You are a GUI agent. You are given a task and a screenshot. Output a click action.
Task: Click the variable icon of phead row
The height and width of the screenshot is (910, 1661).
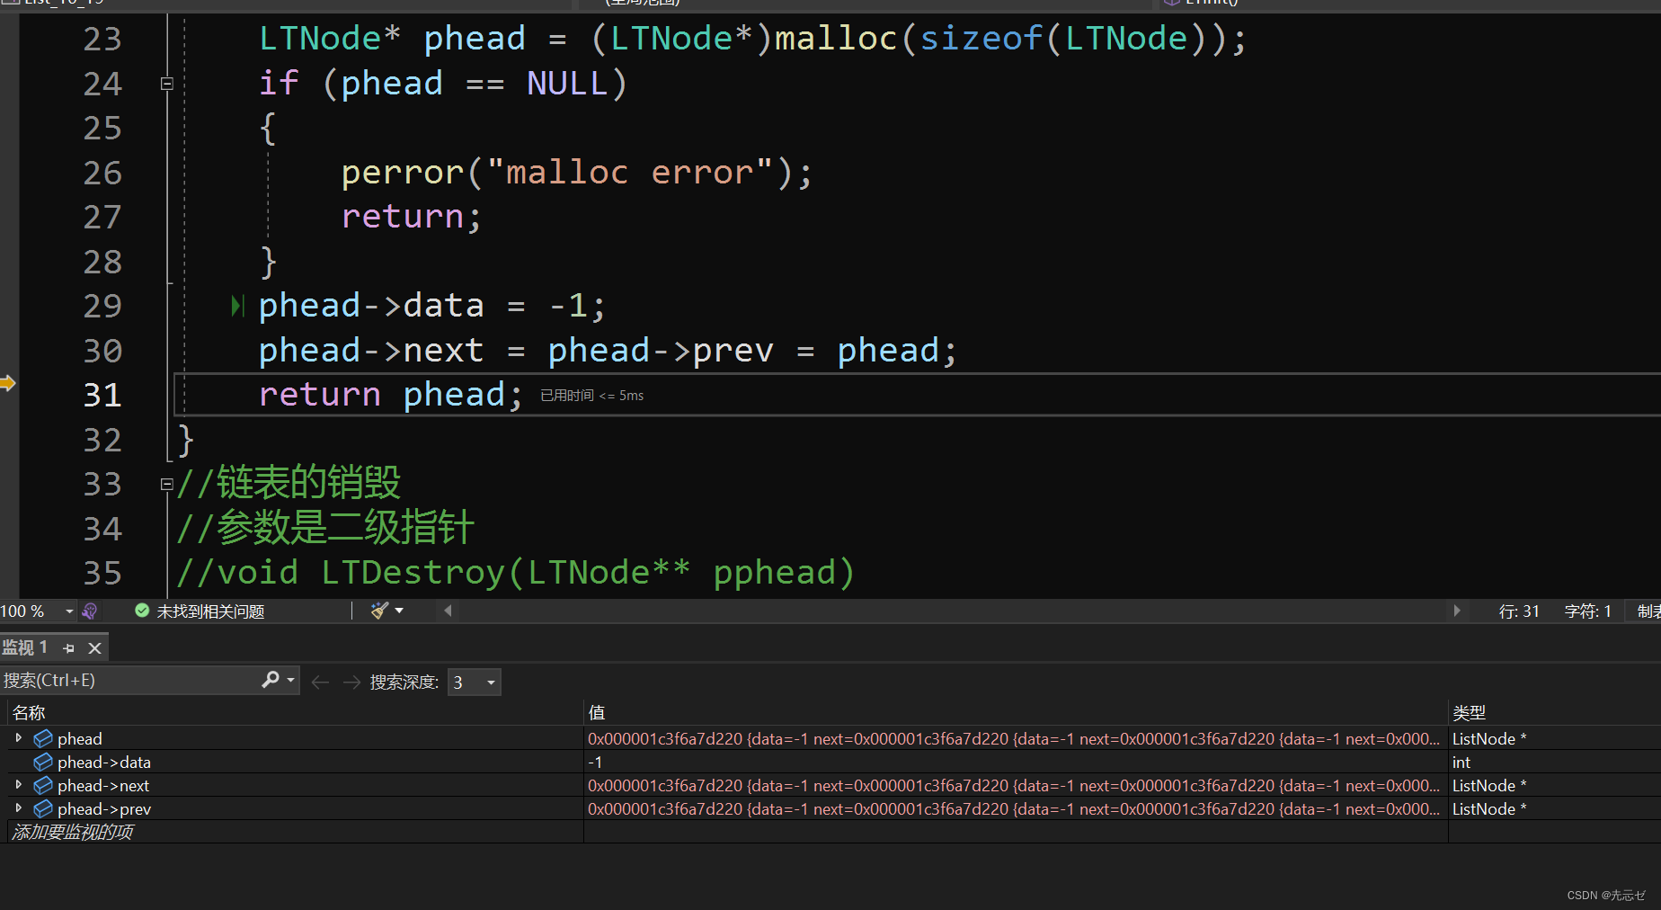click(43, 738)
